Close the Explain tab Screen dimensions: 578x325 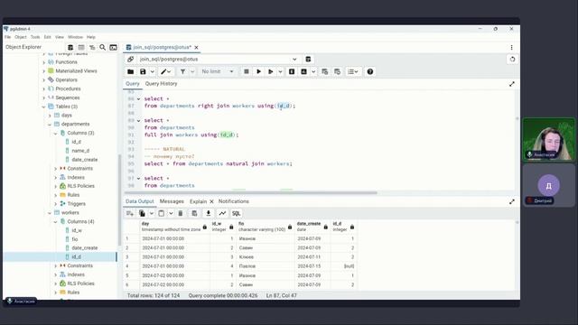(x=211, y=201)
